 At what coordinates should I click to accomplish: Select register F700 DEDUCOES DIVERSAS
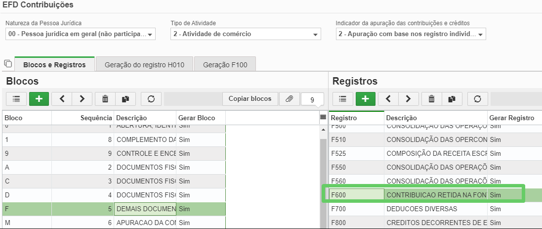point(435,209)
